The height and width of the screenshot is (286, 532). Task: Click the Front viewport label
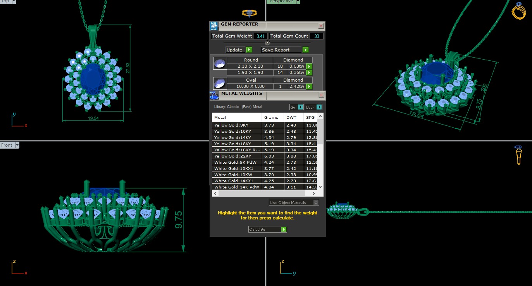coord(7,145)
